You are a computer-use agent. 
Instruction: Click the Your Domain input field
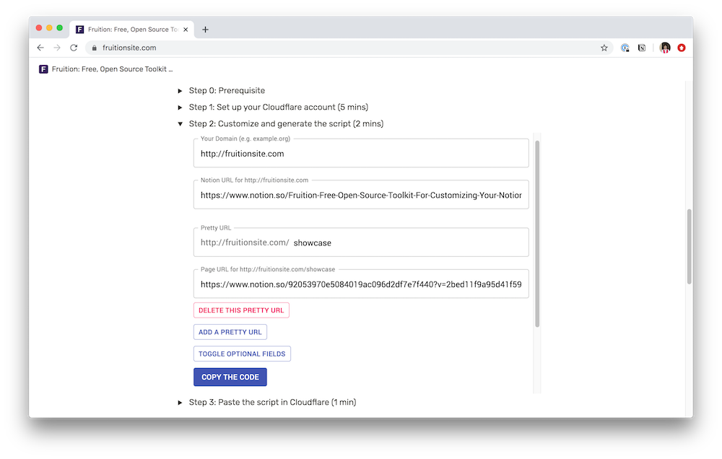pyautogui.click(x=361, y=153)
